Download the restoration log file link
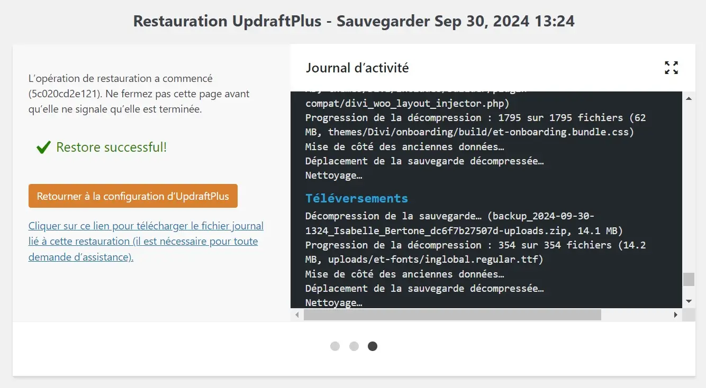 coord(146,242)
